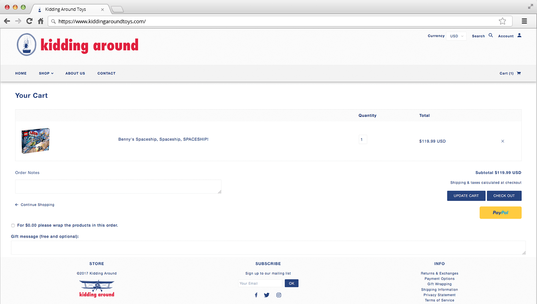
Task: Open the Facebook icon in footer
Action: [x=256, y=295]
